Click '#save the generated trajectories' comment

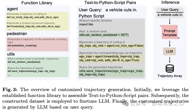pos(101,67)
